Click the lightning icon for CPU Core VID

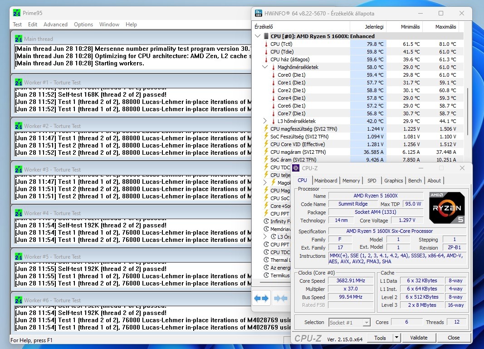(266, 144)
